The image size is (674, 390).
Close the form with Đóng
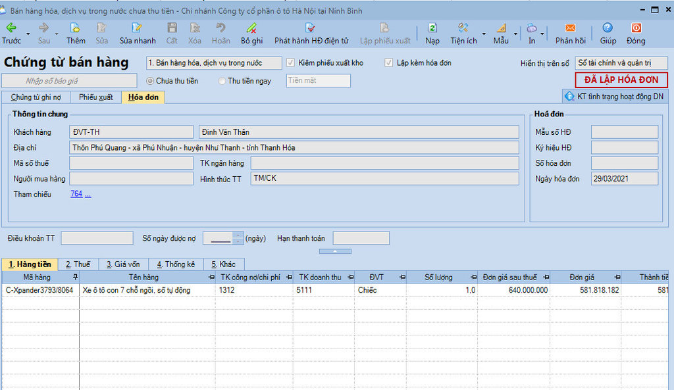636,34
